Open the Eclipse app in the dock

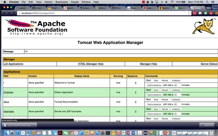point(145,133)
